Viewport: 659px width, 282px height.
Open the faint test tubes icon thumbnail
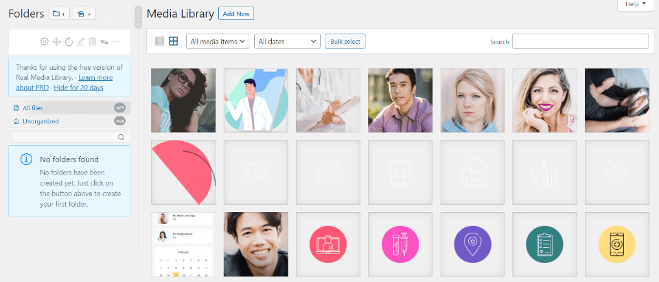(544, 172)
